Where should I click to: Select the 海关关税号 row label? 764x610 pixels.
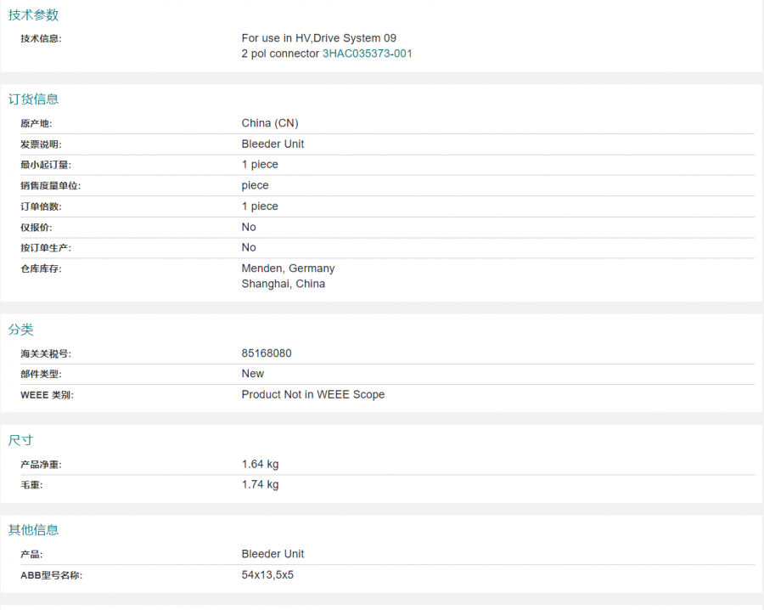(46, 353)
